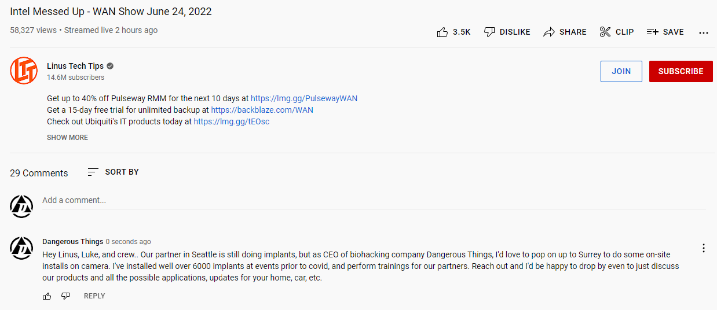This screenshot has width=717, height=310.
Task: Click the video Dislike thumbs down
Action: coord(507,32)
